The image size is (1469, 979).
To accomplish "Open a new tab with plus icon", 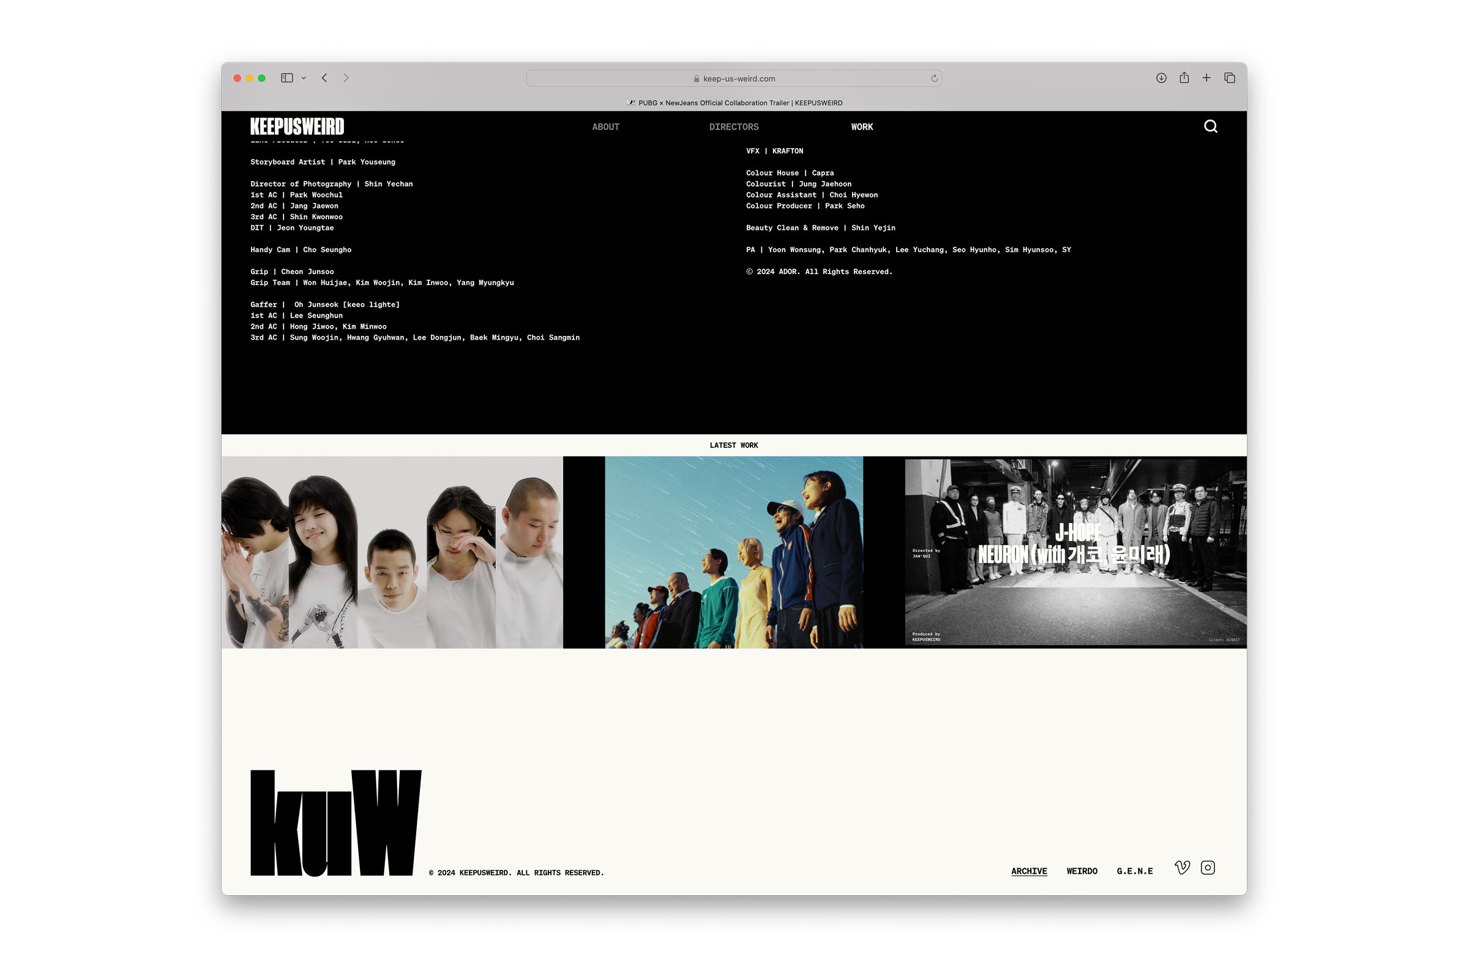I will [1206, 78].
